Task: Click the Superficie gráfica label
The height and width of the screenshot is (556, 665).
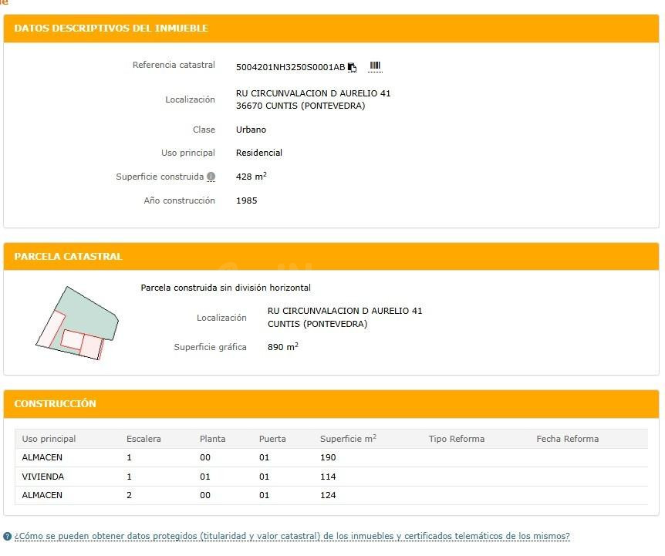Action: point(211,347)
